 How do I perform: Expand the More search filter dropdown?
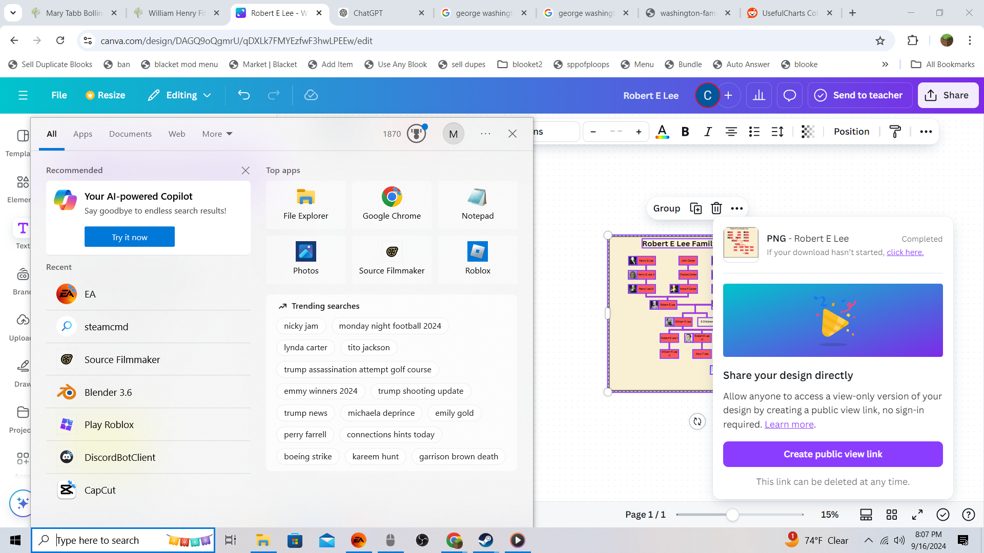point(217,134)
